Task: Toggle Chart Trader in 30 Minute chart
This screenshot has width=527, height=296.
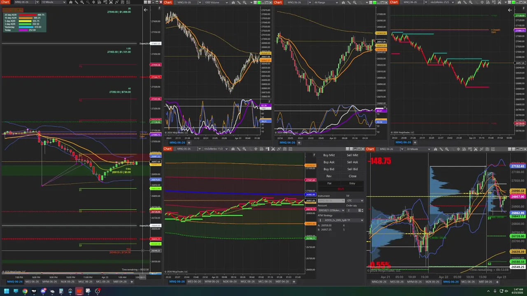Action: (470, 149)
